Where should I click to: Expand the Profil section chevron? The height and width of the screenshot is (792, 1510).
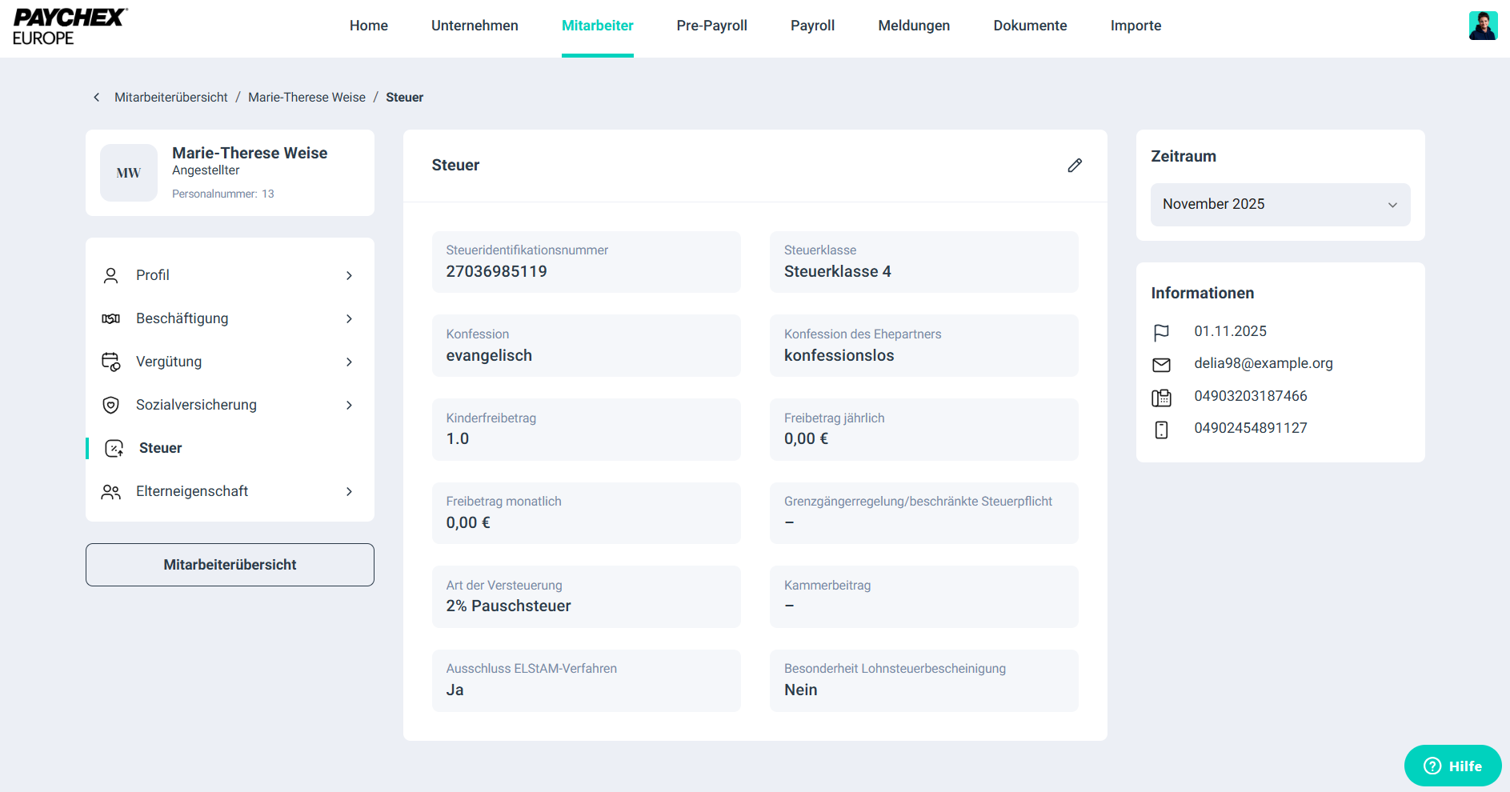(349, 276)
